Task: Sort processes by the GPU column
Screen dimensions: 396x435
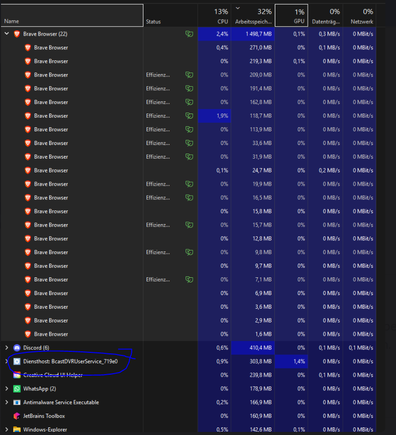Action: 292,16
